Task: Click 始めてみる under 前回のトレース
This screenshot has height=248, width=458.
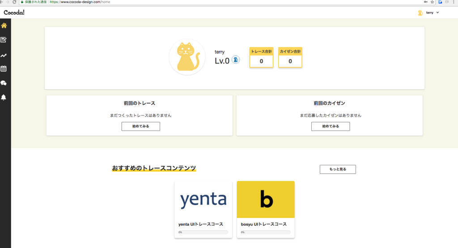Action: pos(141,126)
